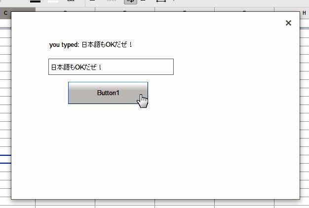
Task: Click the merge cells icon in toolbar
Action: (112, 1)
